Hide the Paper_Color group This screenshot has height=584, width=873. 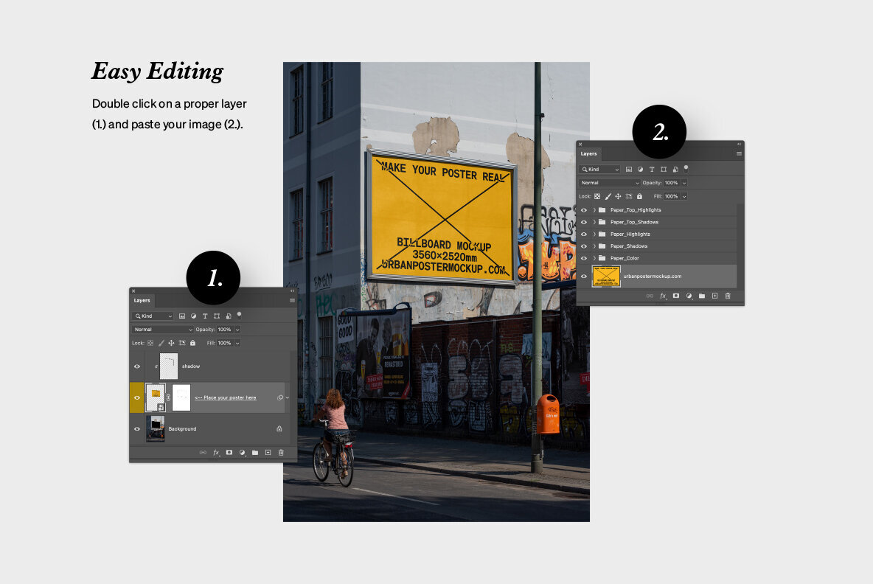[585, 257]
